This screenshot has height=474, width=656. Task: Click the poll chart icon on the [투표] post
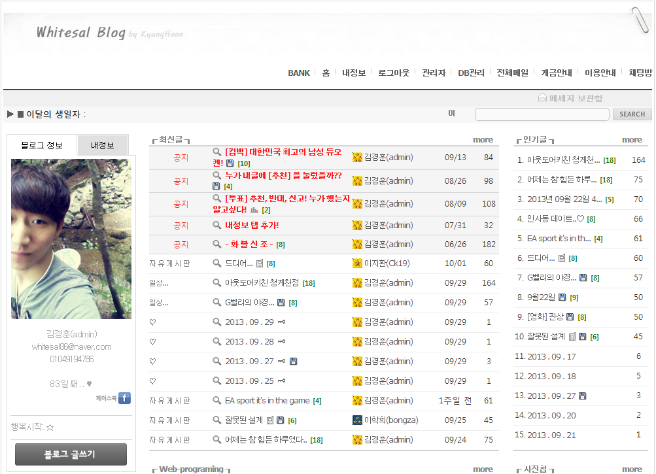point(254,210)
